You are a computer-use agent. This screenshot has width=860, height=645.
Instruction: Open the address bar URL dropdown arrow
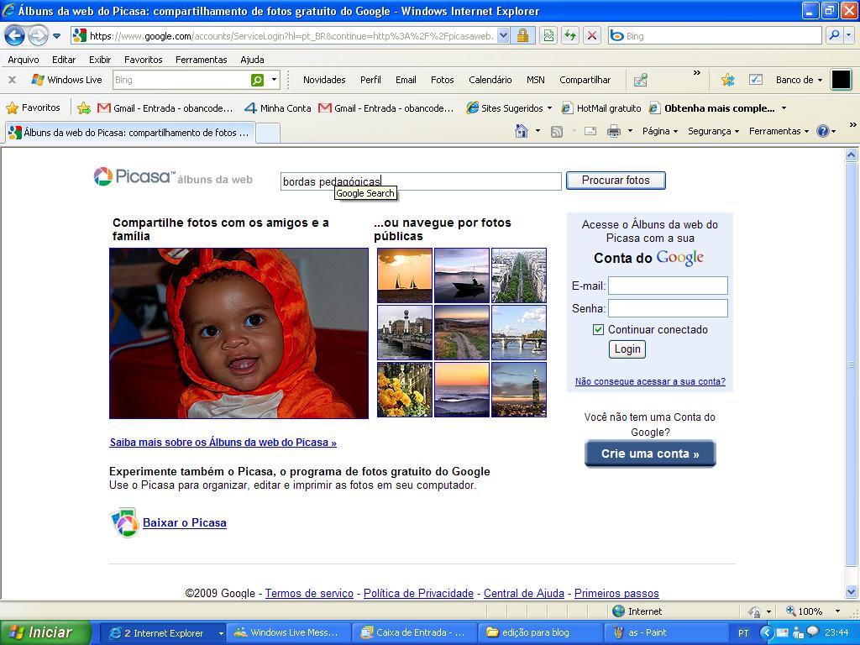[504, 36]
